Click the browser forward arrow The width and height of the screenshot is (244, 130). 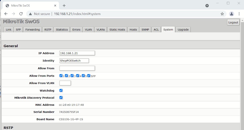pyautogui.click(x=13, y=14)
